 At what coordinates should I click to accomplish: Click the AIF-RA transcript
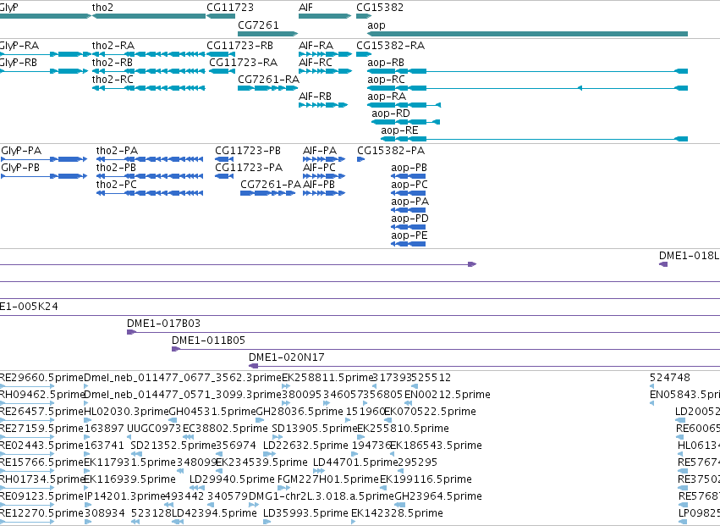325,54
